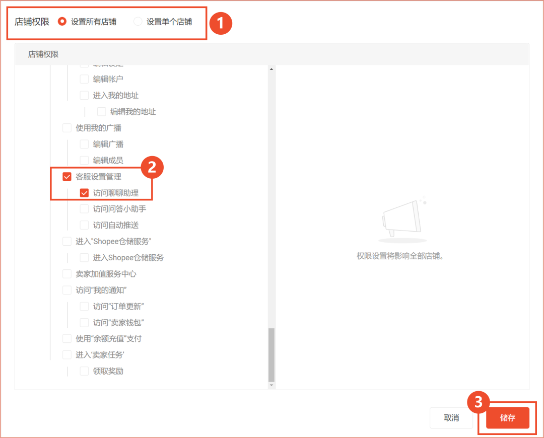This screenshot has width=544, height=438.
Task: Select the 设置单个店铺 radio button
Action: click(x=137, y=22)
